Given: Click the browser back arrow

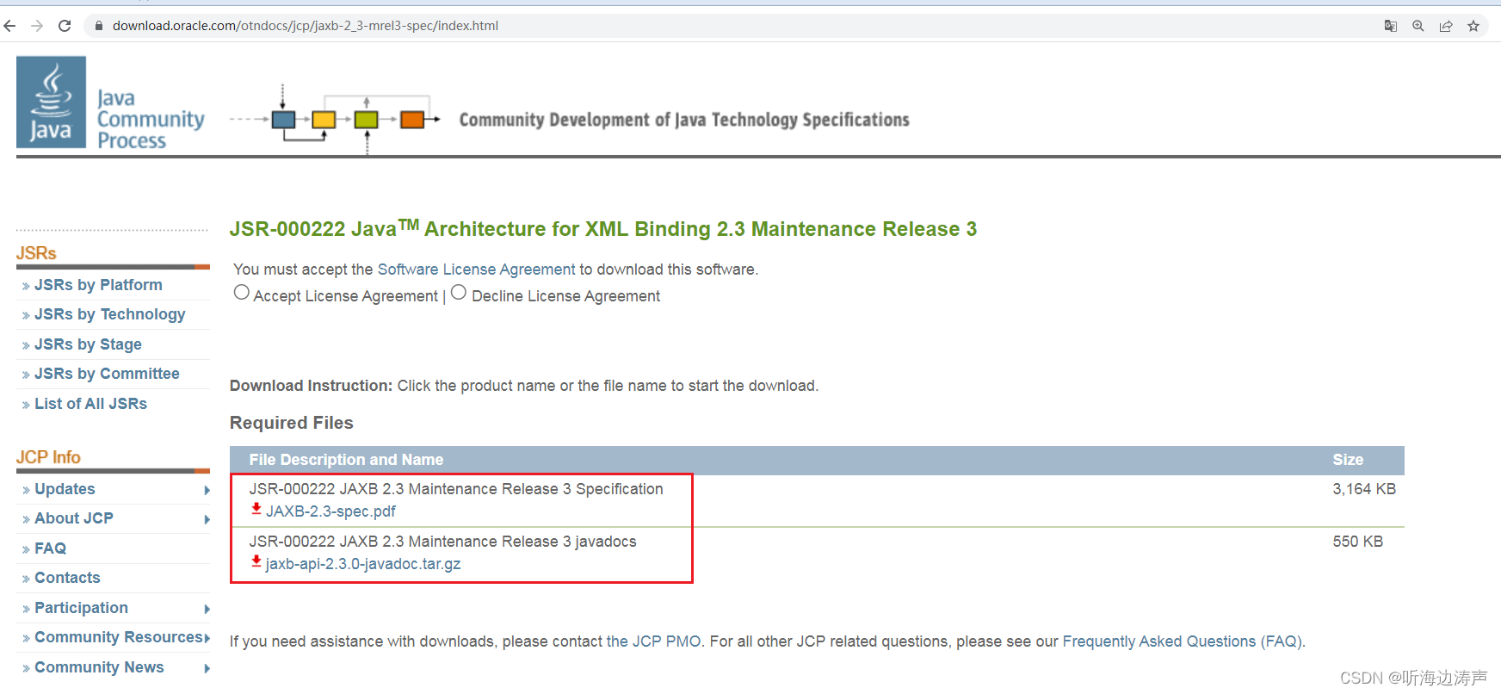Looking at the screenshot, I should click(10, 26).
